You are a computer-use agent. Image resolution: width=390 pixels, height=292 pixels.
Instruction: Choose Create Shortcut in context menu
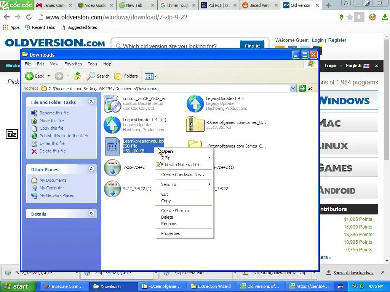click(x=184, y=211)
